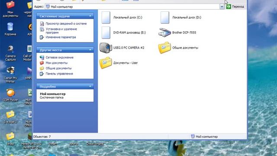Open Панель управления link
Viewport: 277px width, 156px height.
point(59,74)
